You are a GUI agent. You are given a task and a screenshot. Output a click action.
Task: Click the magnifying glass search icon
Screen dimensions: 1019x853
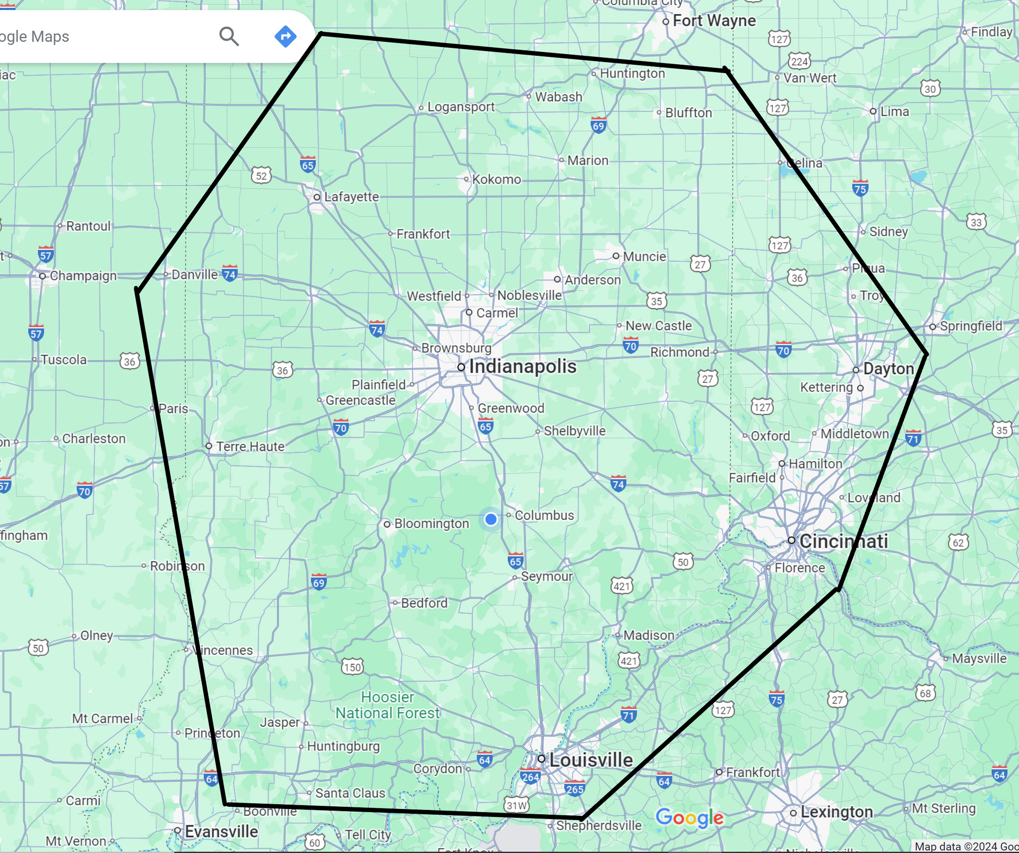coord(229,36)
